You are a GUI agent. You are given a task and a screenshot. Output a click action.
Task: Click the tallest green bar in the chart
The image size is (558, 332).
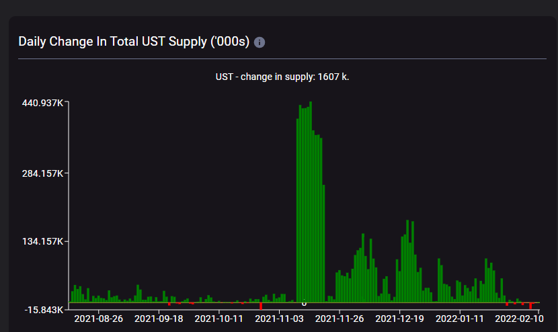(311, 202)
